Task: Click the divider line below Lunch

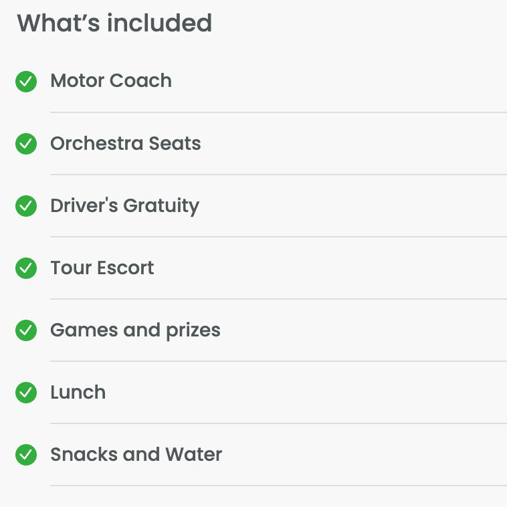Action: click(278, 423)
